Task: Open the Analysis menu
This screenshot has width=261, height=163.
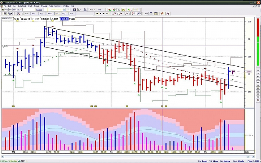Action: [x=44, y=6]
